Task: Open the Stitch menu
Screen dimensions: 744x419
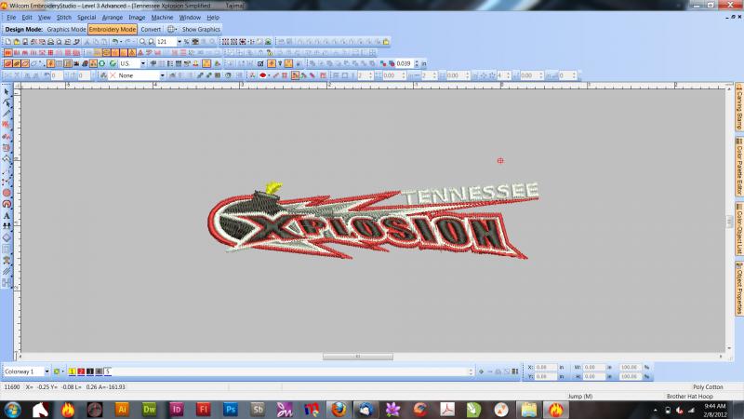Action: point(63,18)
